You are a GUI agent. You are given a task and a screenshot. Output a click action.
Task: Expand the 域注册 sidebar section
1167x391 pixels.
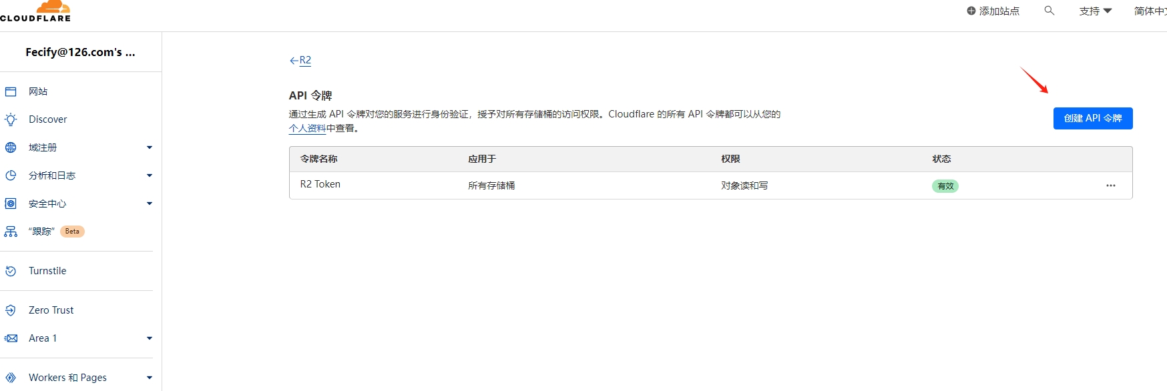[150, 147]
